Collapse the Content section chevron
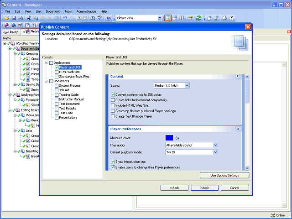The width and height of the screenshot is (292, 219). (238, 76)
